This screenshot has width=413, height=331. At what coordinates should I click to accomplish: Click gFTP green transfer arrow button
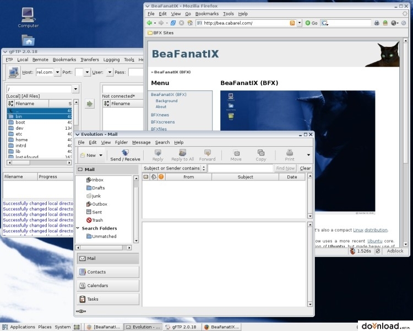click(90, 104)
